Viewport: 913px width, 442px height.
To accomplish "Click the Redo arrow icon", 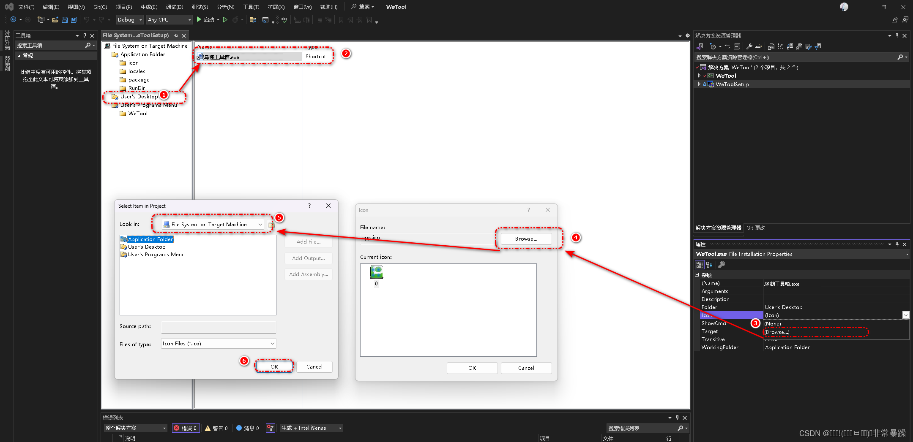I will [101, 20].
